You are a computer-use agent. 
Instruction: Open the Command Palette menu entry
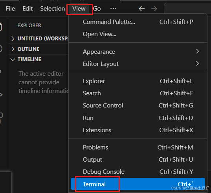pos(138,22)
